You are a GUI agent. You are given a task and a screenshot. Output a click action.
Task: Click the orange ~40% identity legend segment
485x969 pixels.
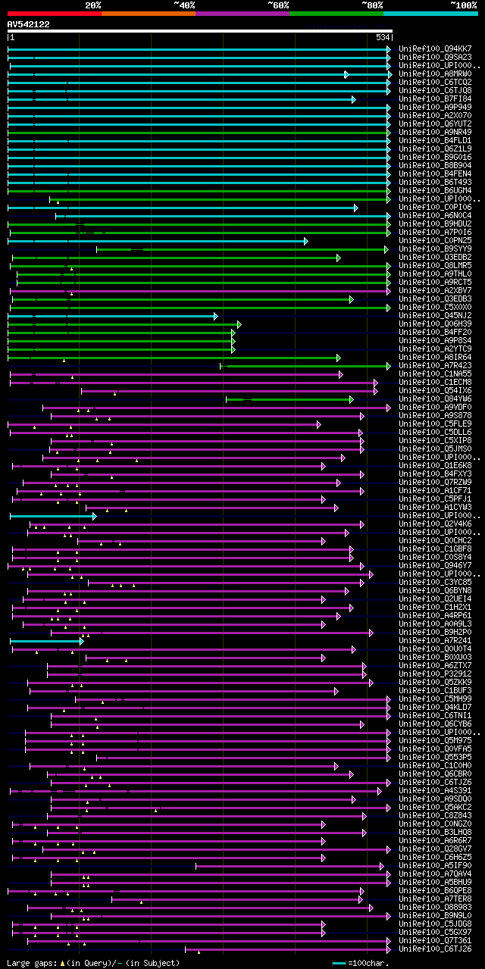[x=149, y=13]
